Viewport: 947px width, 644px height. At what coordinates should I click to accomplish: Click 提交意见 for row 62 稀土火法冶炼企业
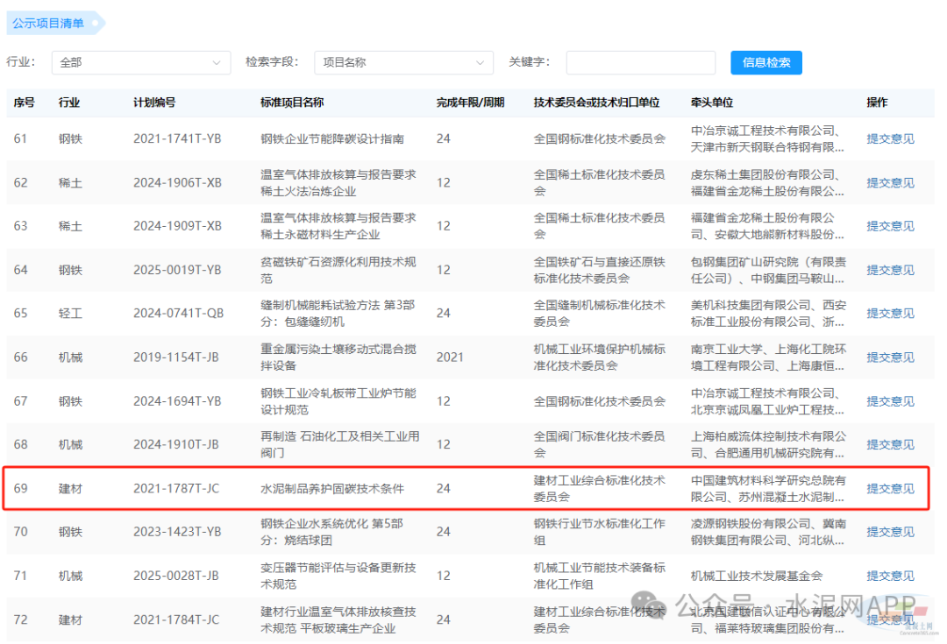890,182
